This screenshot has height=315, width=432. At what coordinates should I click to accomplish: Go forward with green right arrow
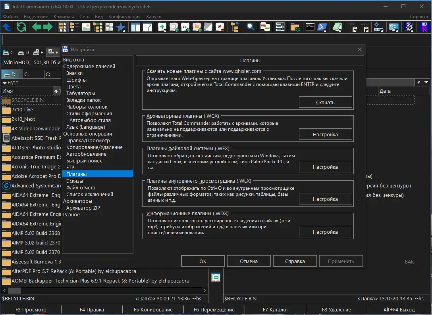click(x=48, y=27)
